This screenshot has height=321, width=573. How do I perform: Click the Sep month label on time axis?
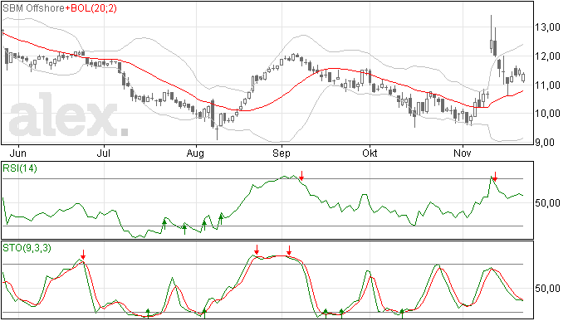(x=281, y=153)
